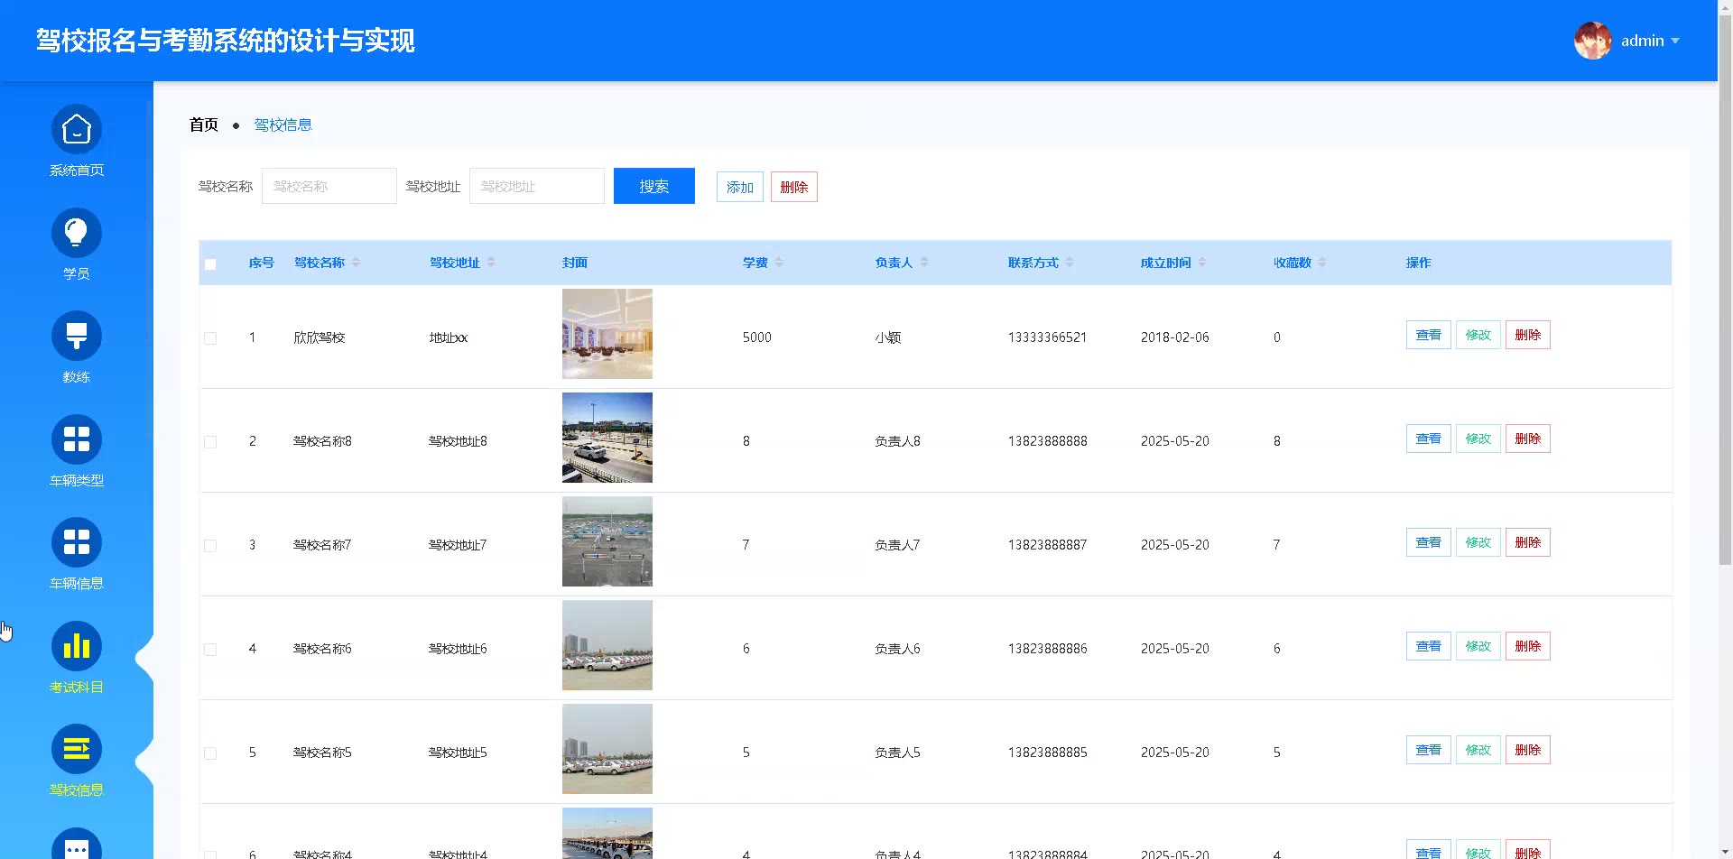Open the 教练 sidebar icon
Image resolution: width=1733 pixels, height=859 pixels.
point(77,337)
